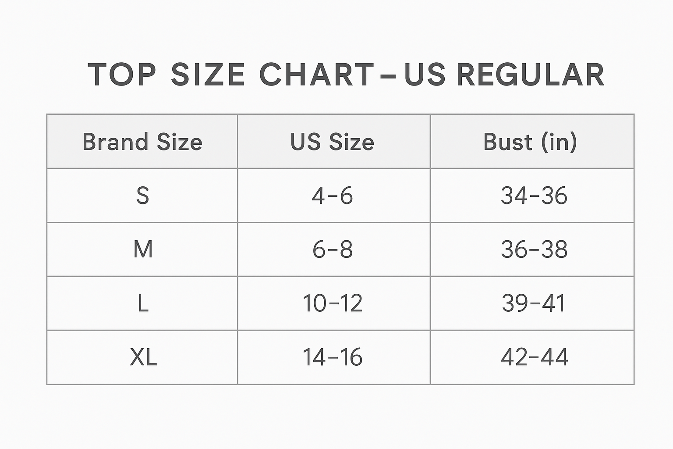Select the L brand size cell
Viewport: 673px width, 449px height.
point(143,303)
